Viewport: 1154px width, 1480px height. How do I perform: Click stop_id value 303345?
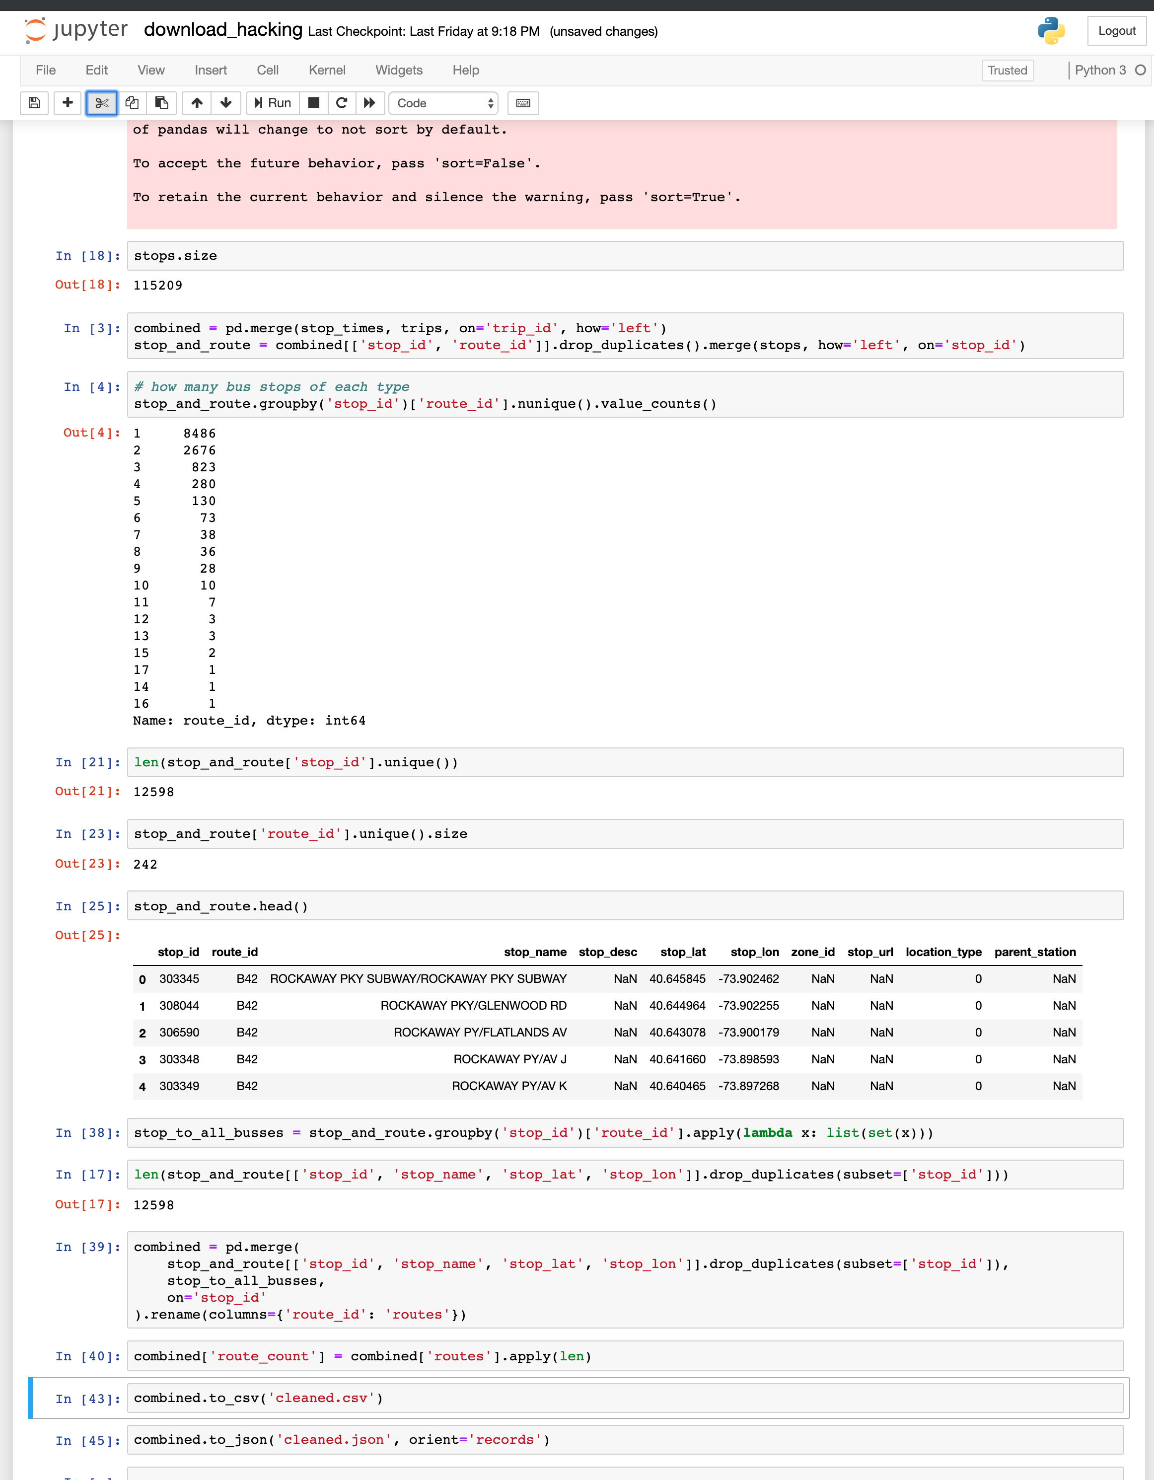(x=179, y=978)
